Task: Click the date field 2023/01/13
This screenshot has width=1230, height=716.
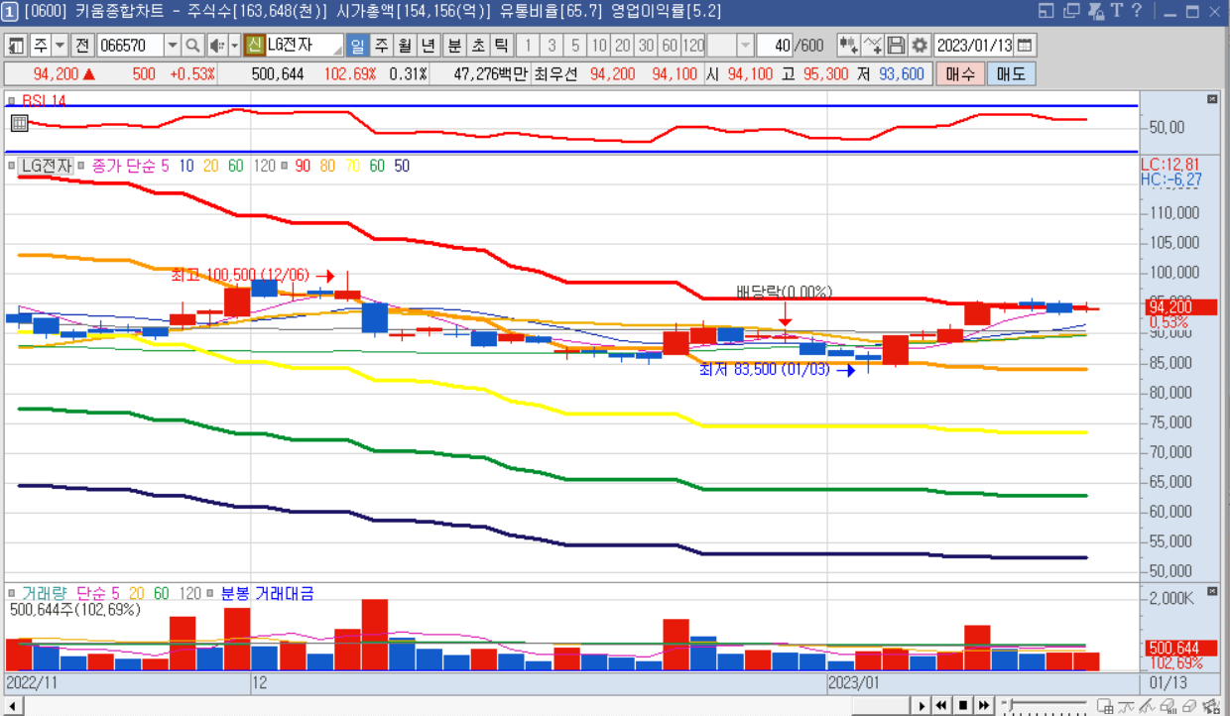Action: coord(973,46)
